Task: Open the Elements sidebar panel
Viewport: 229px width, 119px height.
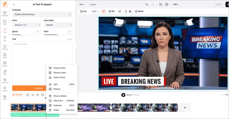Action: [5, 81]
